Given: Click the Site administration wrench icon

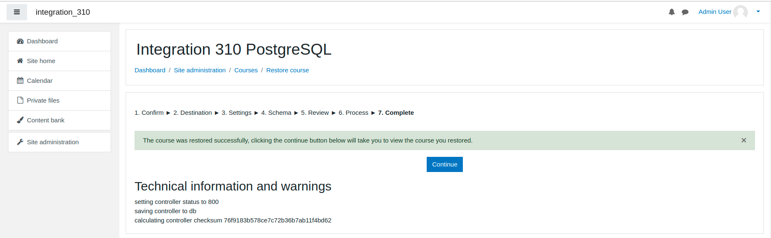Looking at the screenshot, I should [x=20, y=142].
